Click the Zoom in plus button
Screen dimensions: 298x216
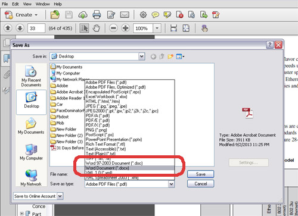(x=125, y=28)
